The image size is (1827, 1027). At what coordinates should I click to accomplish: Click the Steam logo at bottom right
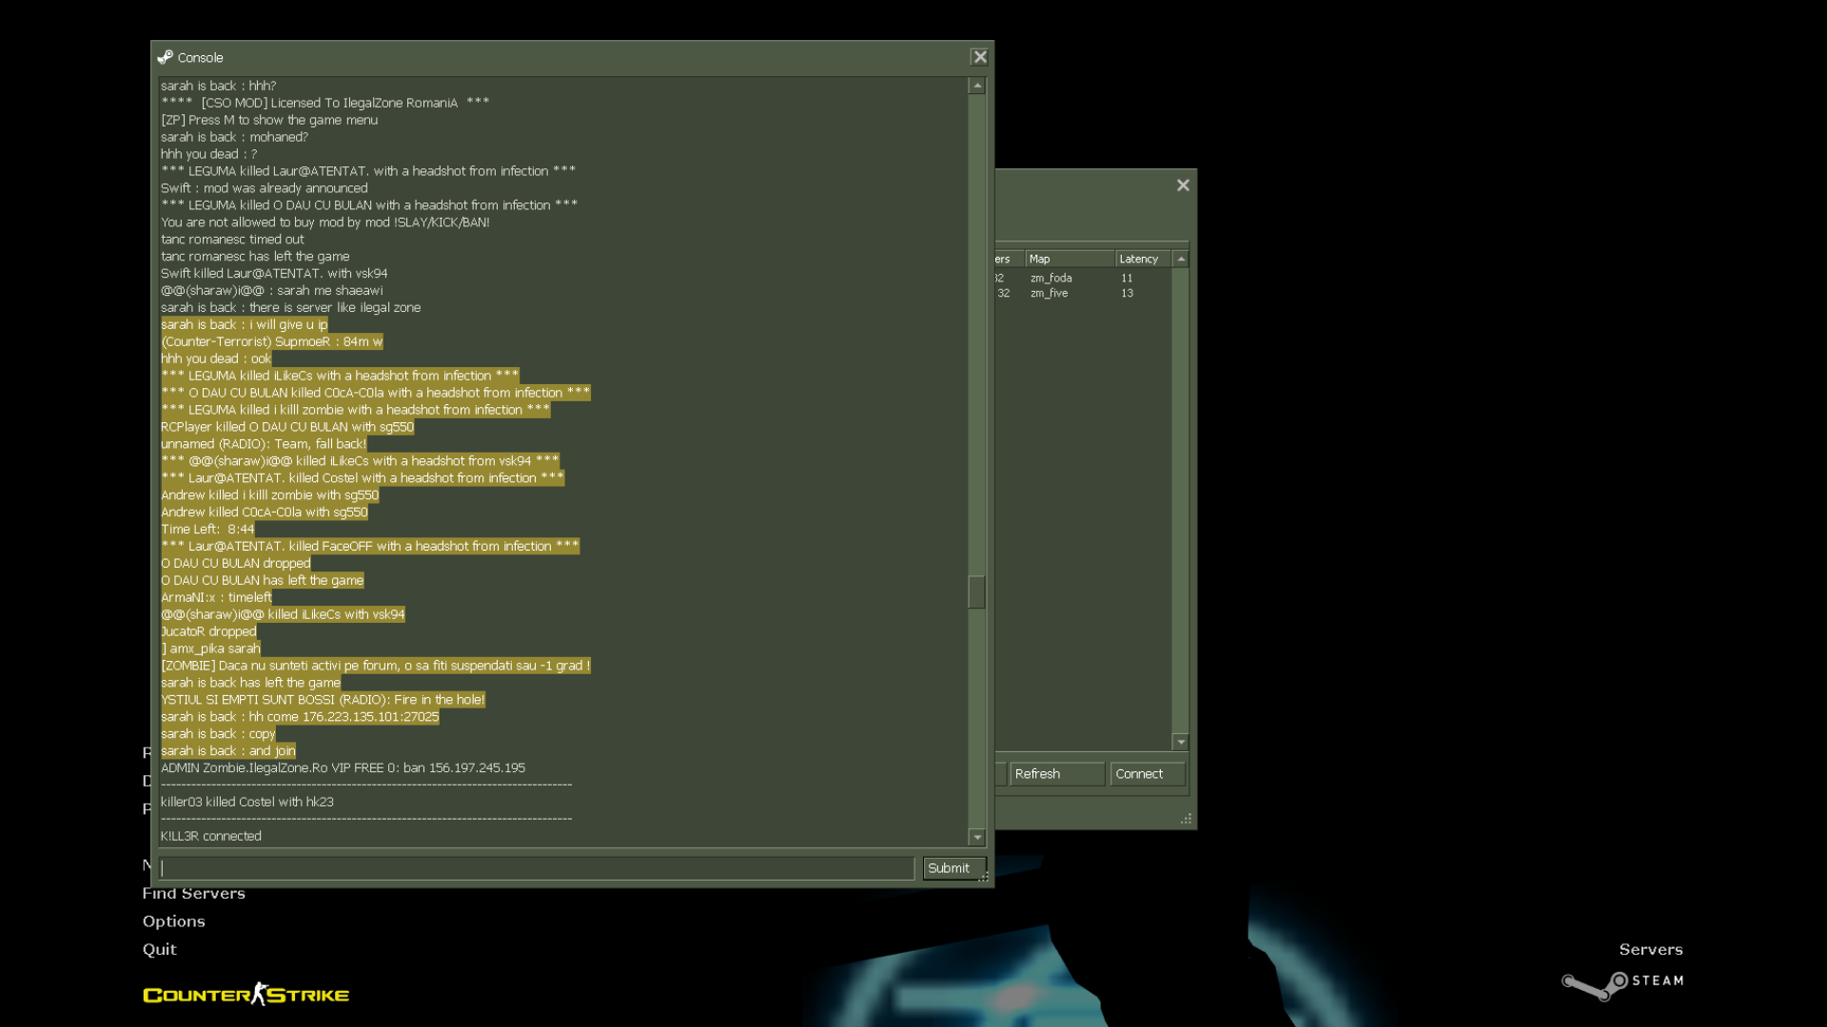tap(1622, 984)
